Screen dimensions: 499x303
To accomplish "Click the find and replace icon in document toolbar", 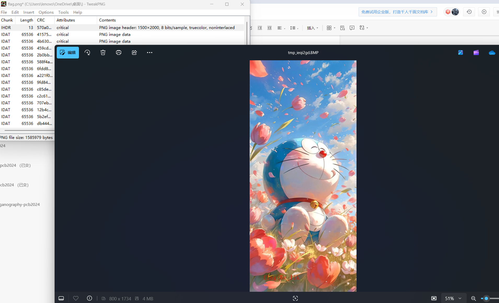I will tap(342, 28).
